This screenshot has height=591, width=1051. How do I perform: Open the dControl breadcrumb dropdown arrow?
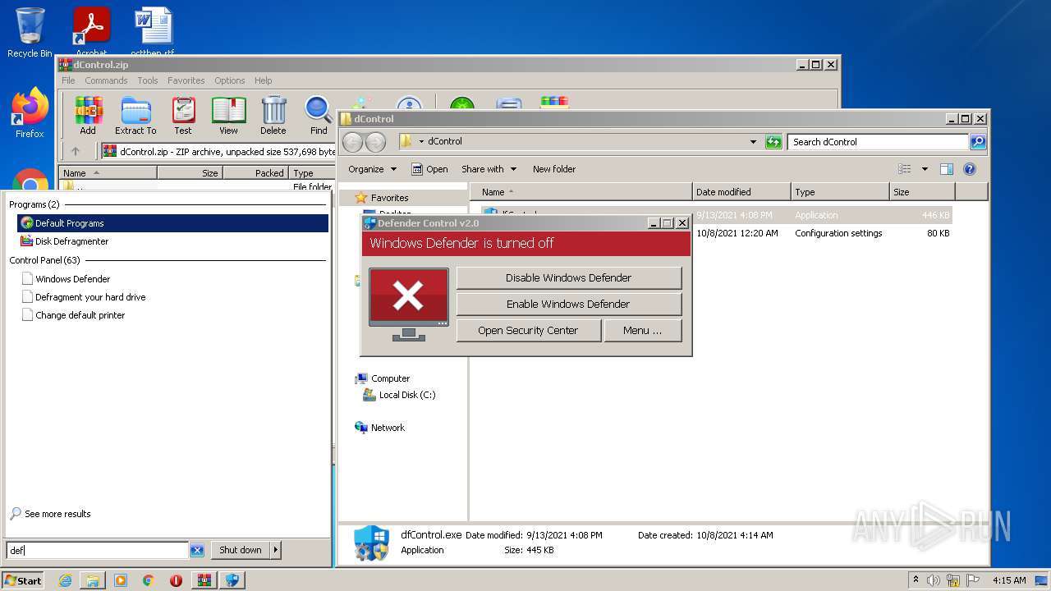point(421,142)
